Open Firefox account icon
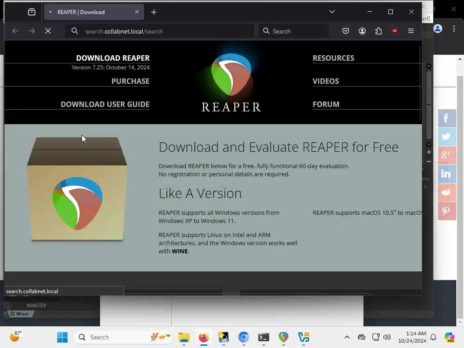 tap(362, 31)
